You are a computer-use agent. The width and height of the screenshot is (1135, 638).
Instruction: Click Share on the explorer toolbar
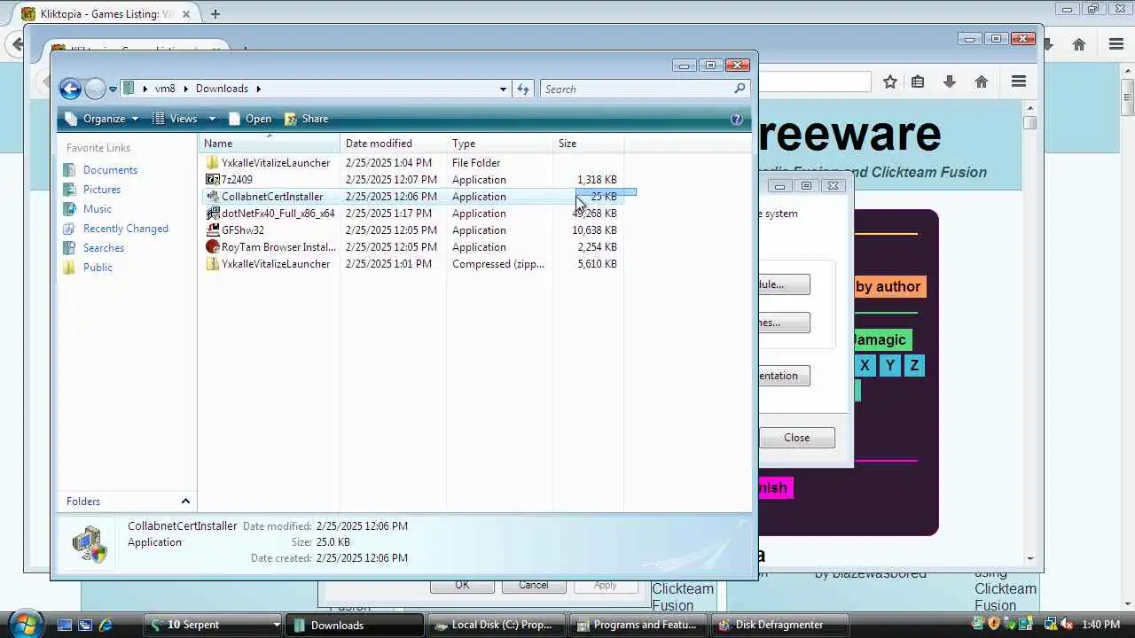[306, 119]
